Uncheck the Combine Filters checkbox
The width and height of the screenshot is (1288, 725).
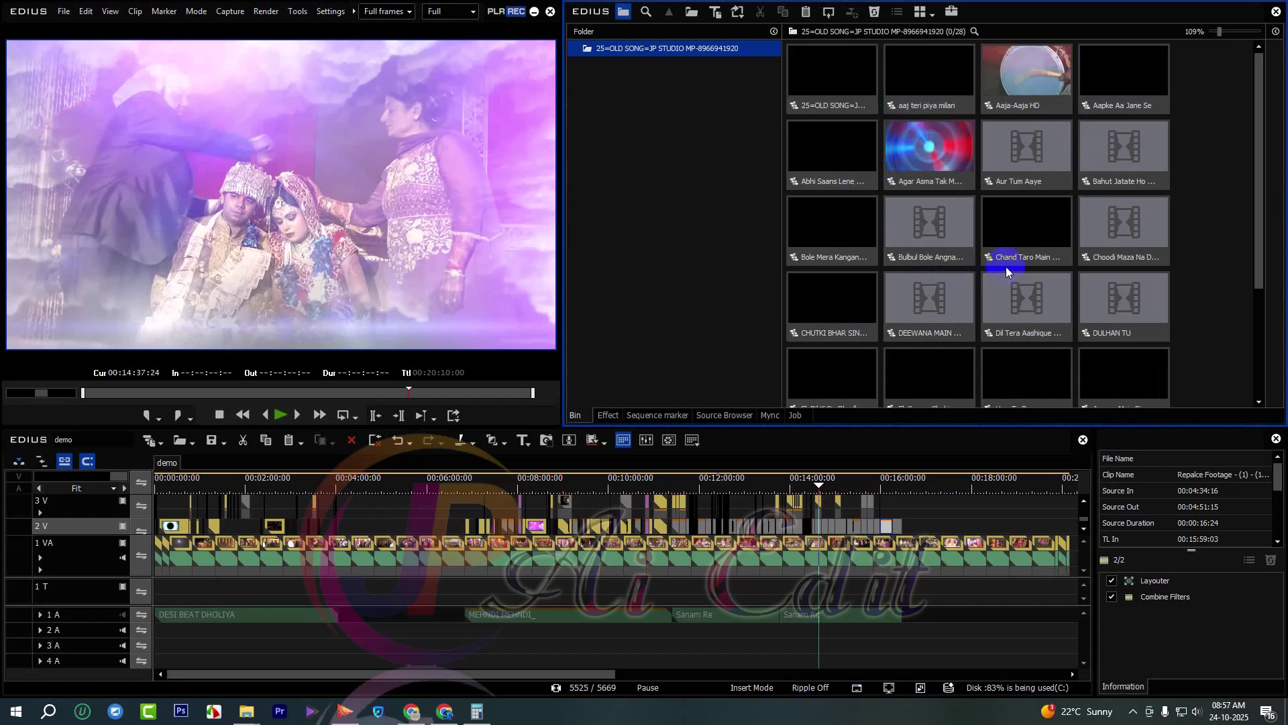pyautogui.click(x=1112, y=597)
